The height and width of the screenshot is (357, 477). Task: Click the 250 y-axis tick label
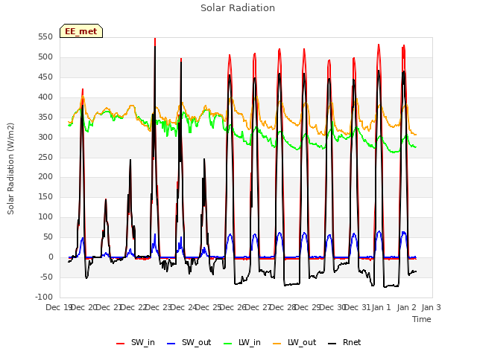(45, 157)
